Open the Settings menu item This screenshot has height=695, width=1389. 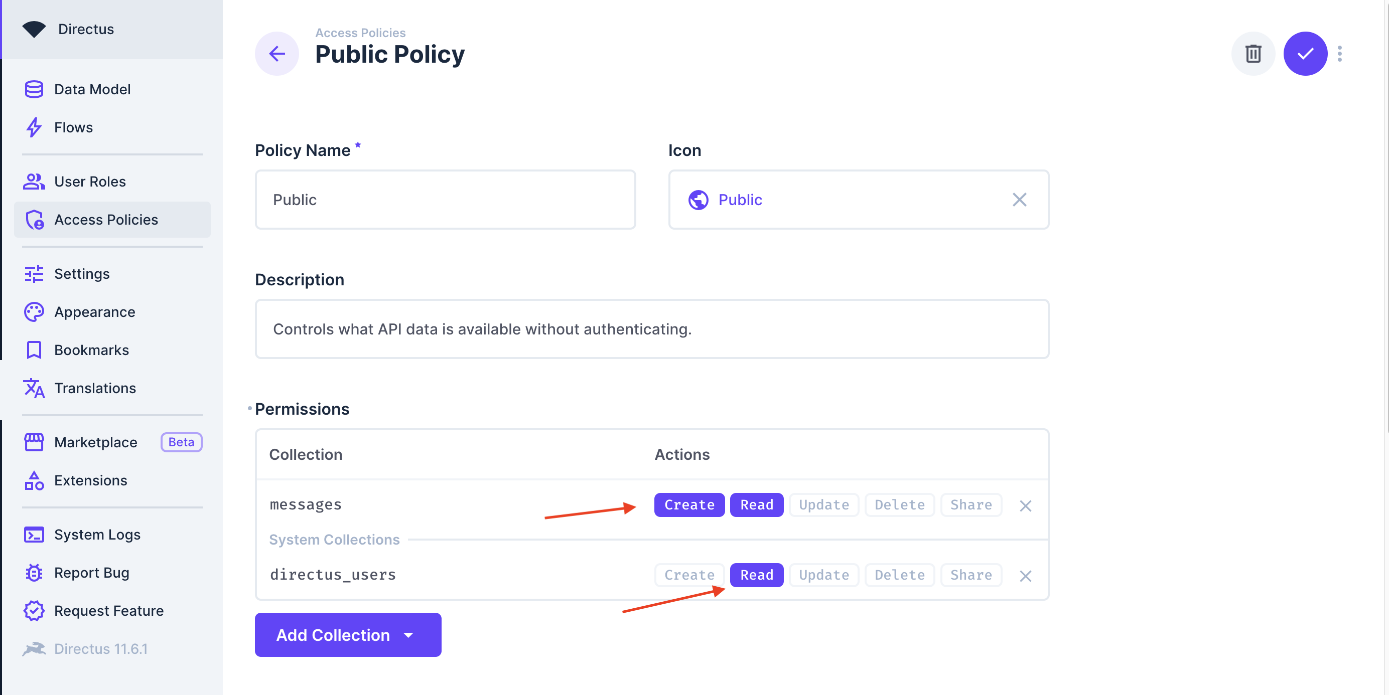point(82,273)
